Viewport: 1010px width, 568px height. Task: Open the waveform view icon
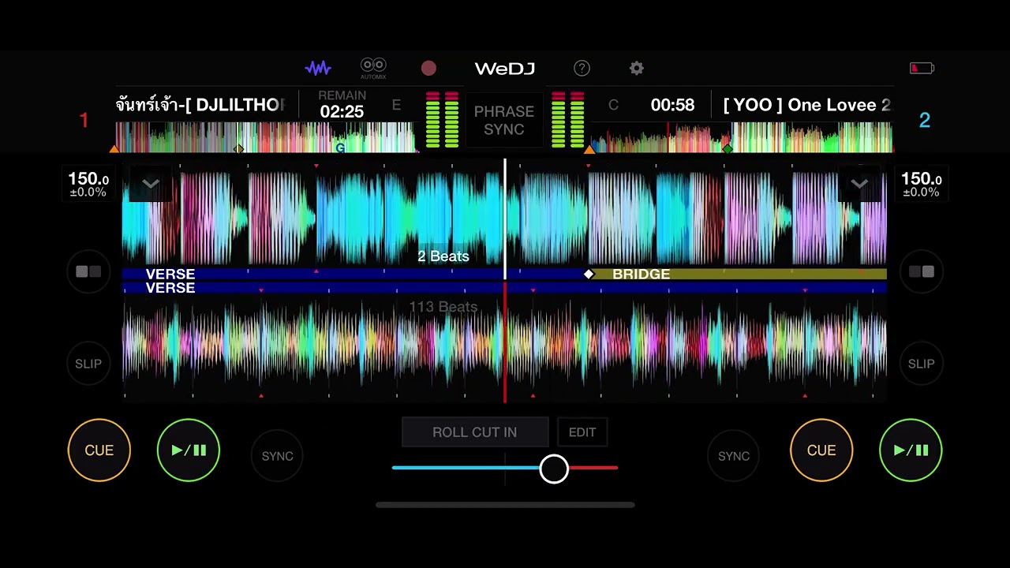tap(318, 69)
